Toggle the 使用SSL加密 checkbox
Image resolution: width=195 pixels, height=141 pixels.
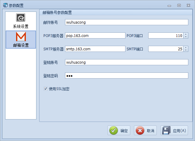46,89
